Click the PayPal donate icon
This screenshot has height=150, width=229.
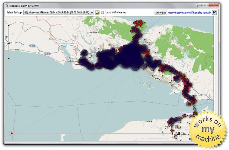(214, 12)
